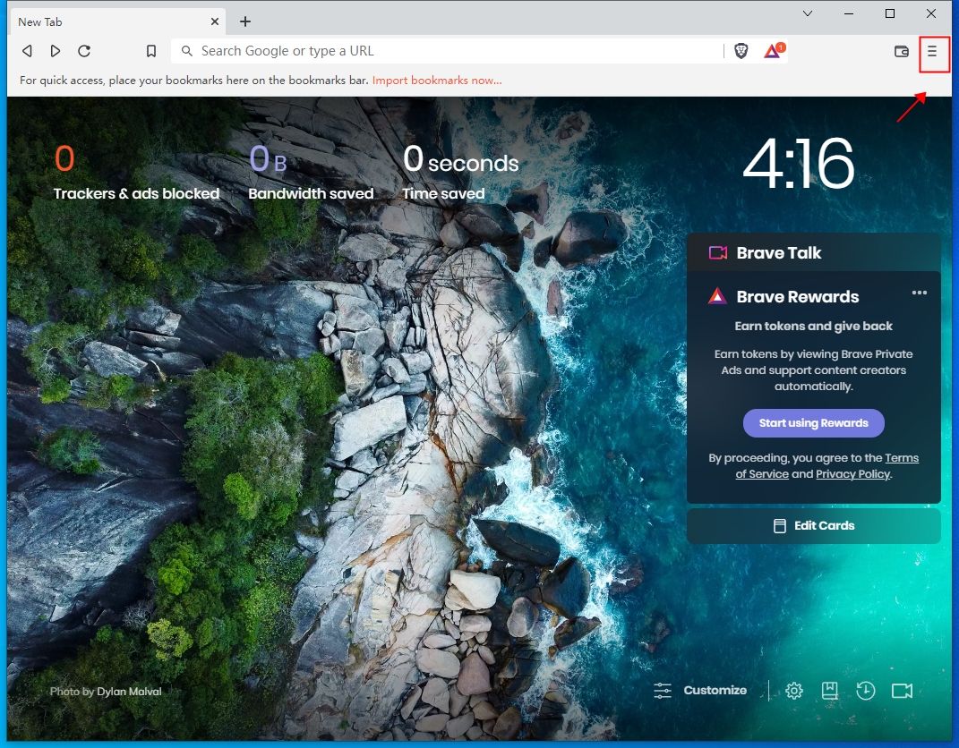Open history clock icon at bottom
This screenshot has width=959, height=748.
pos(865,691)
